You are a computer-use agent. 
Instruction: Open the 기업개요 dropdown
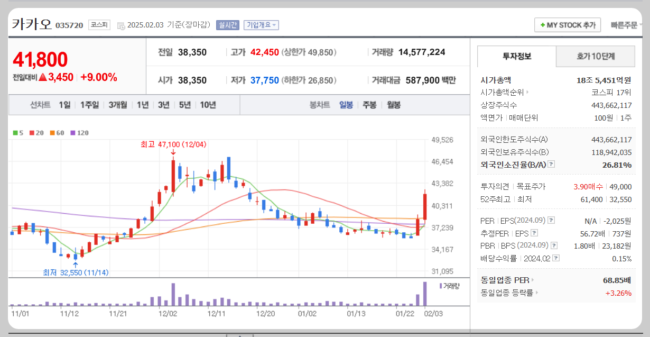point(261,25)
